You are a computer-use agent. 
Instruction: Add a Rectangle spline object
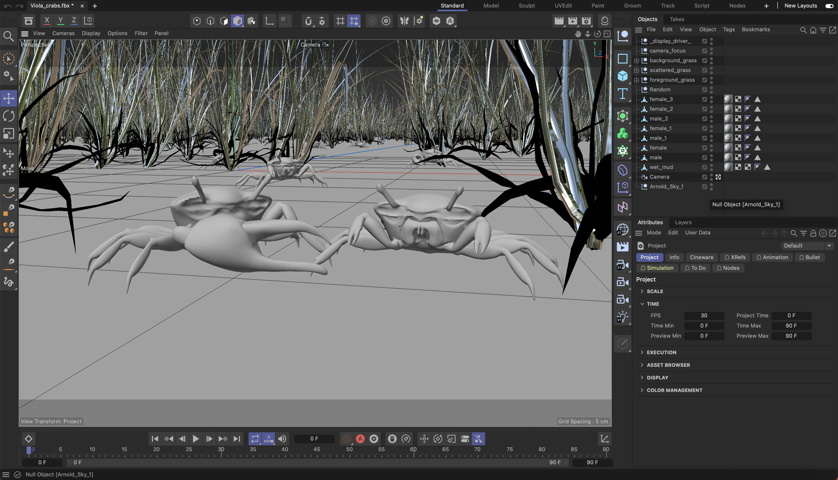(x=623, y=58)
